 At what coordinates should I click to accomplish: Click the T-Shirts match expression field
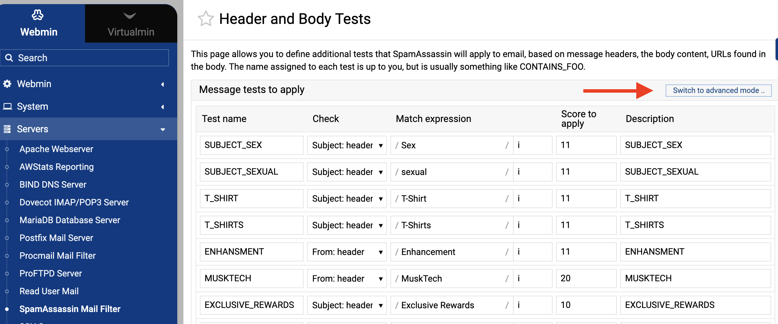(451, 225)
